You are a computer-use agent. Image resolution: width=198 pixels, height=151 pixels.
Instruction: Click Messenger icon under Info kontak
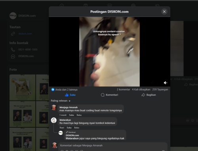coord(13,56)
